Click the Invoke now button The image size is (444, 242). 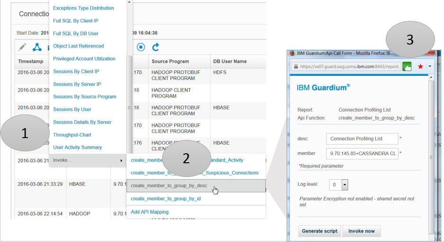coord(362,231)
